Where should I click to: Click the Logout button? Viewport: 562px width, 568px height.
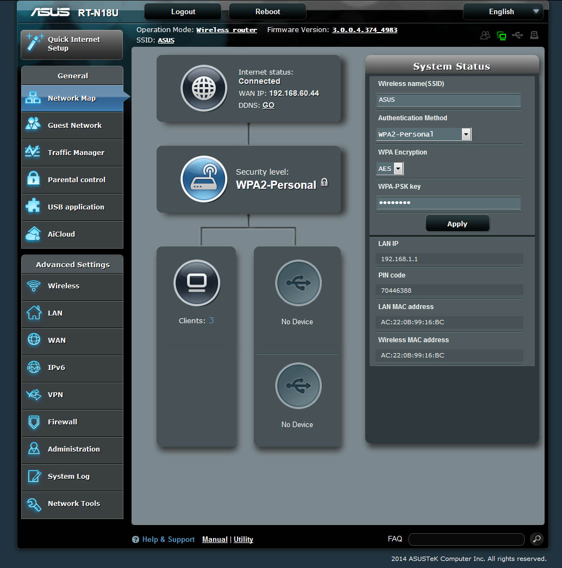click(x=183, y=11)
